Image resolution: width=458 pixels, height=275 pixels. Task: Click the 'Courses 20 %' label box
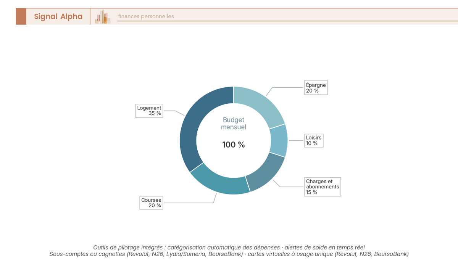click(x=152, y=203)
